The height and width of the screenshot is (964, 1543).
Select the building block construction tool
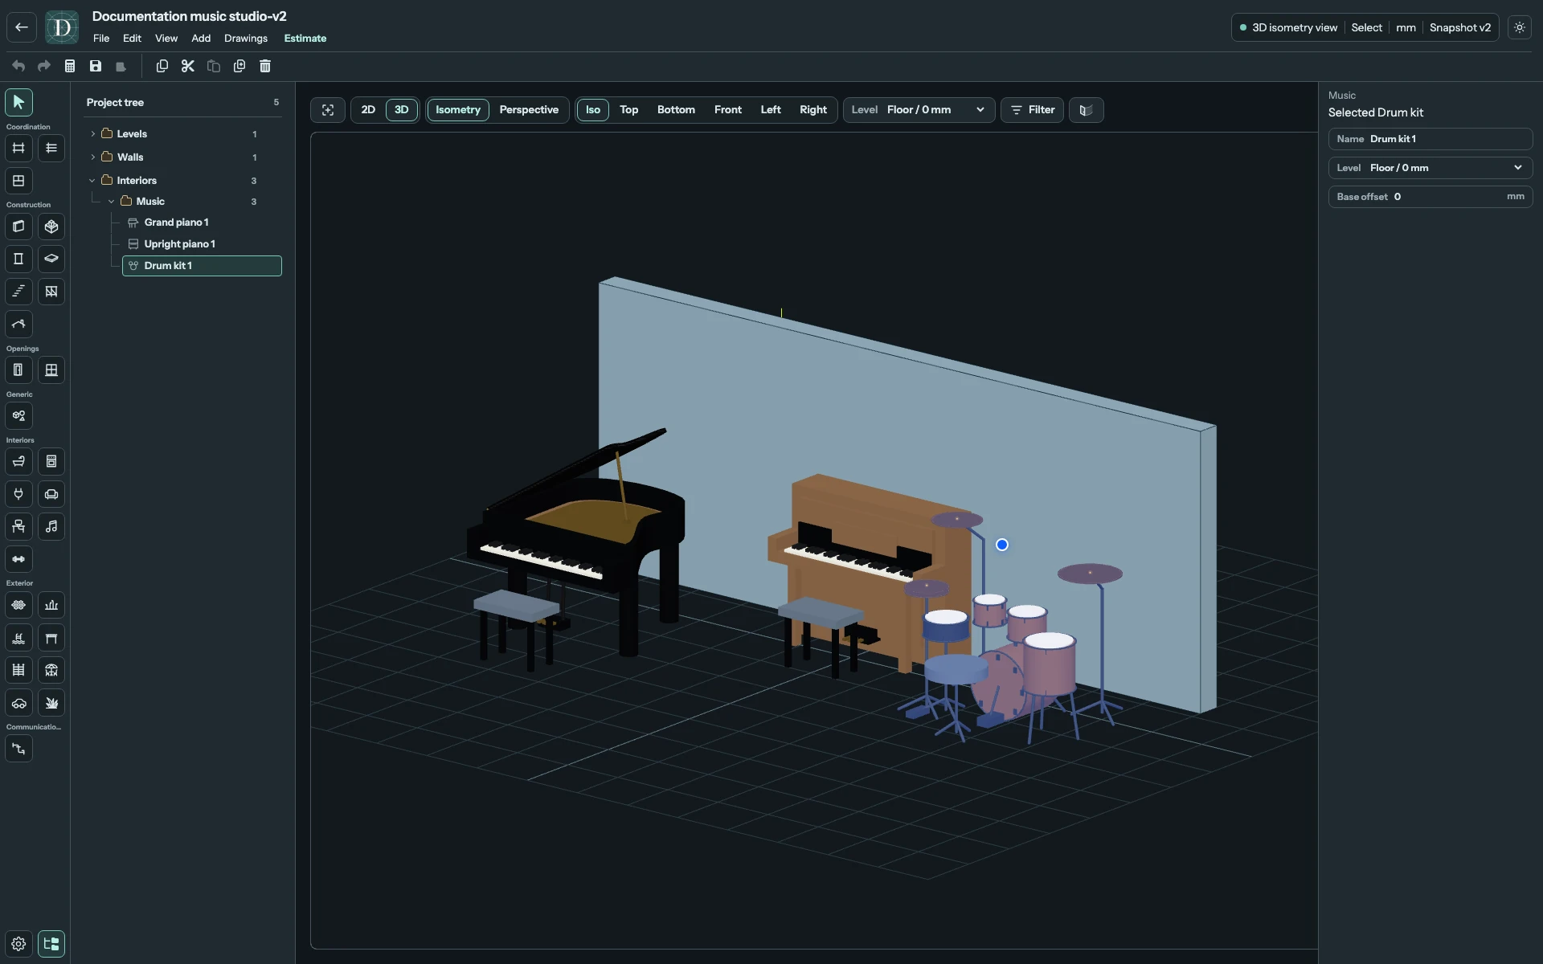[51, 227]
